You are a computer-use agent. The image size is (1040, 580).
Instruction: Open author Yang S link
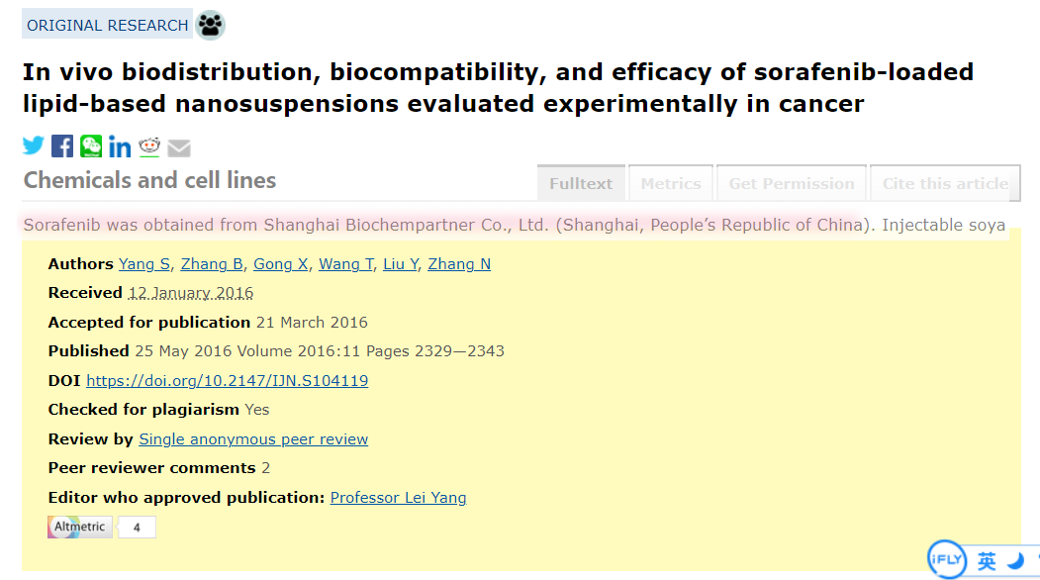pos(143,264)
